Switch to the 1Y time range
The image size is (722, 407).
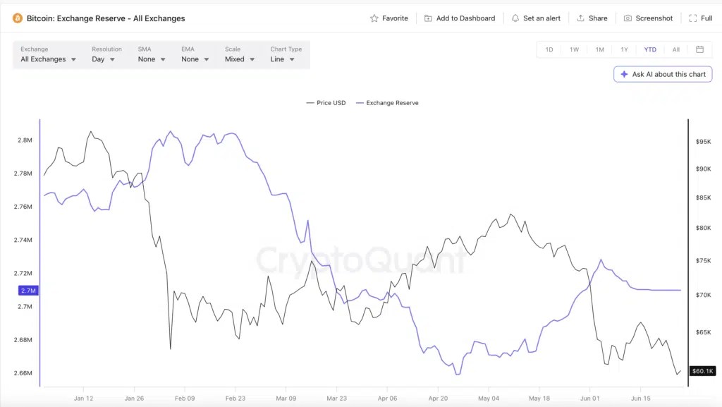[625, 49]
